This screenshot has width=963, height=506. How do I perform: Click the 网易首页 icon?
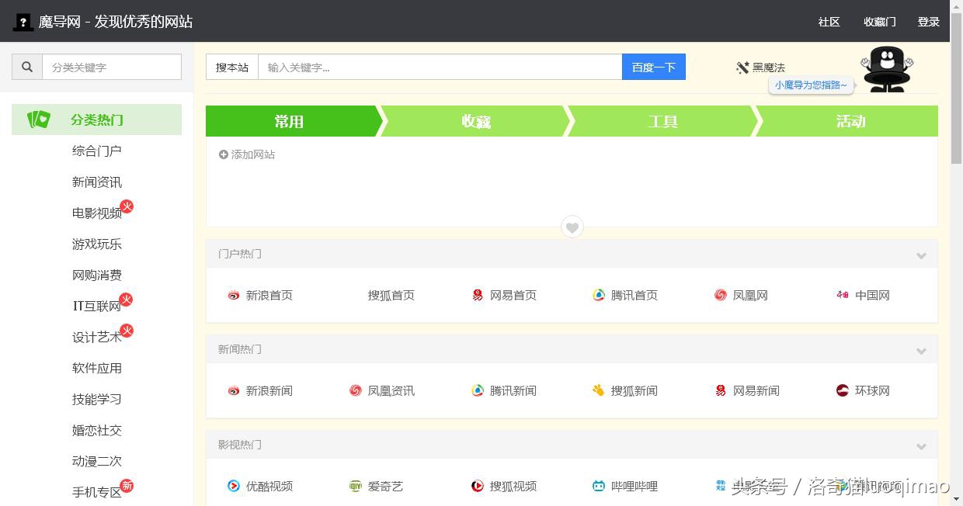coord(477,295)
